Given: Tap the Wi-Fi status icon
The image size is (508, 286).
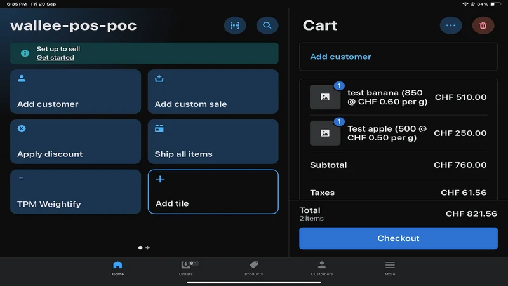Looking at the screenshot, I should (465, 4).
